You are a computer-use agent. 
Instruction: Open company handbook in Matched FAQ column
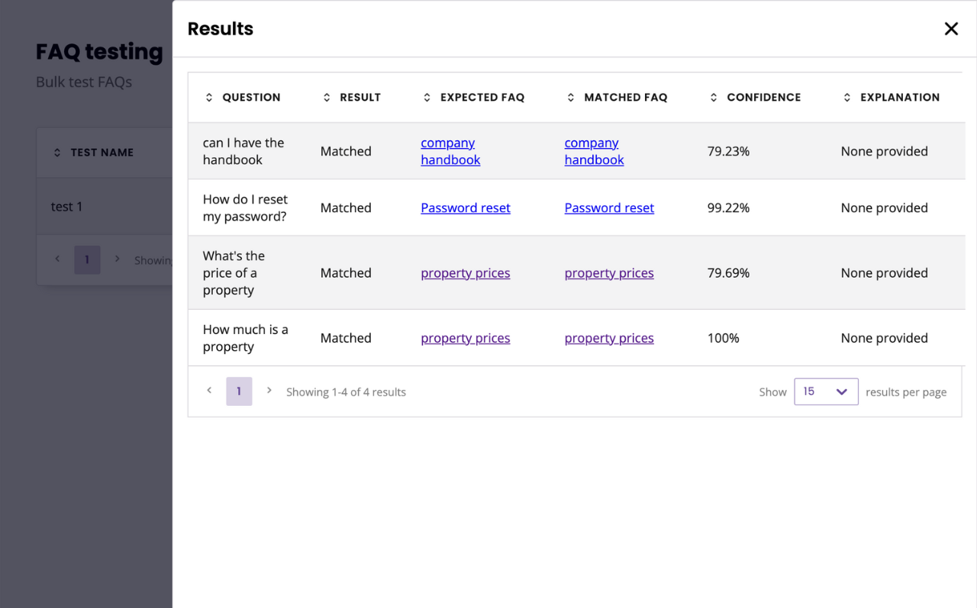[x=594, y=151]
